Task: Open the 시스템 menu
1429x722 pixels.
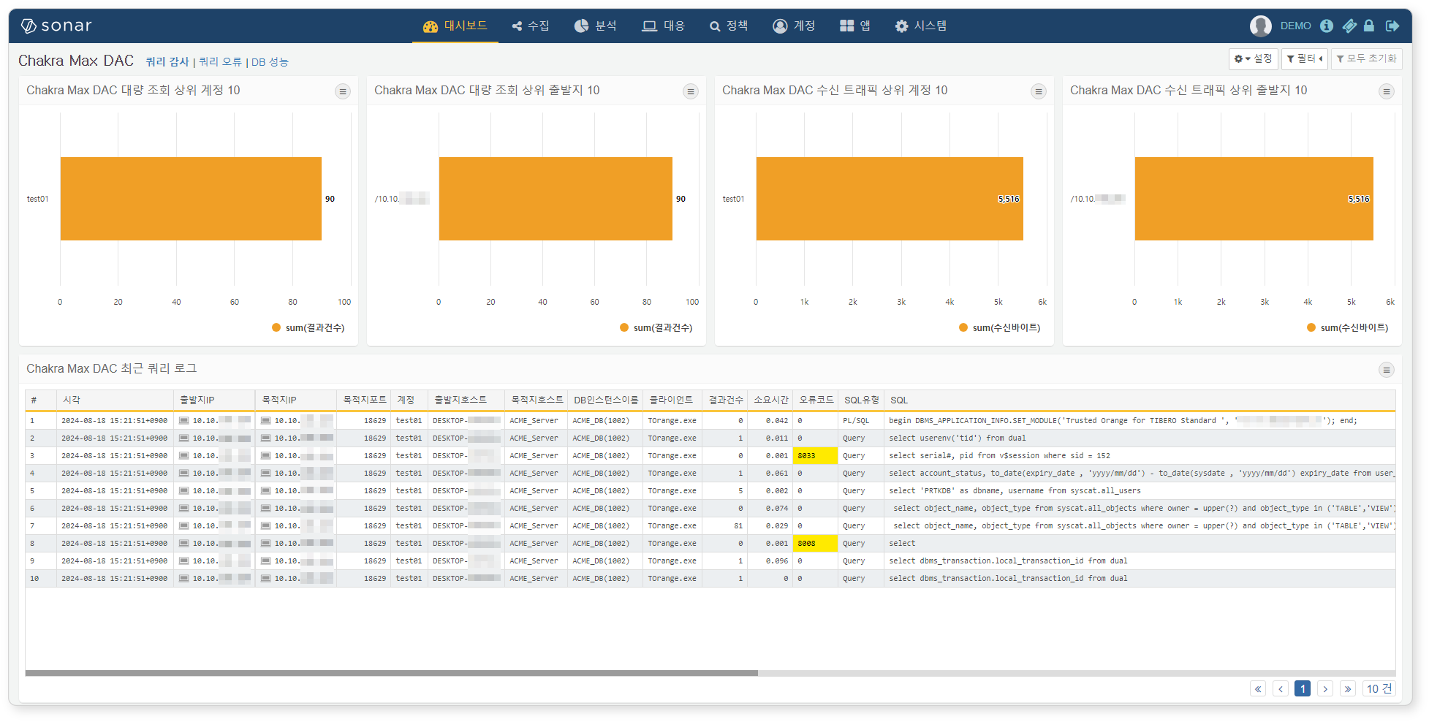Action: 921,26
